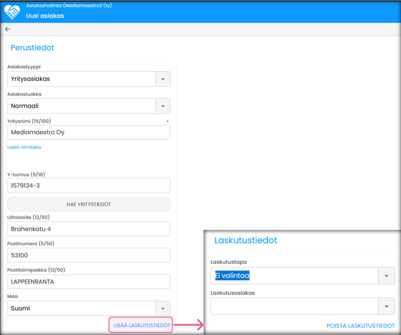Screen dimensions: 401x335
Task: Go back using the left arrow
Action: click(8, 29)
